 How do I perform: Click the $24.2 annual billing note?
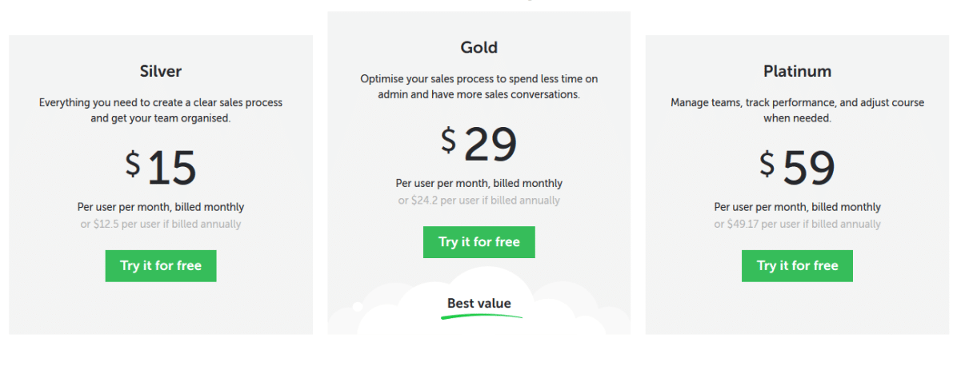click(479, 200)
